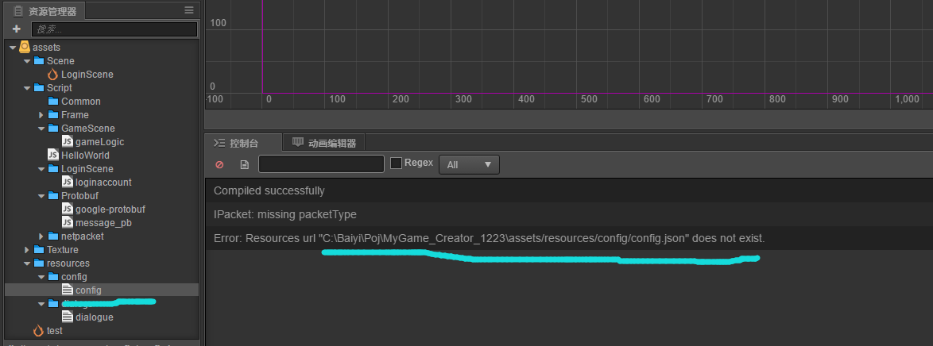Click the LoginScene folder name under Script

point(87,169)
